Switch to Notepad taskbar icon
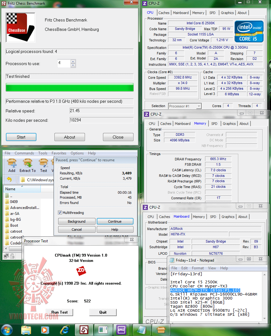 click(141, 330)
